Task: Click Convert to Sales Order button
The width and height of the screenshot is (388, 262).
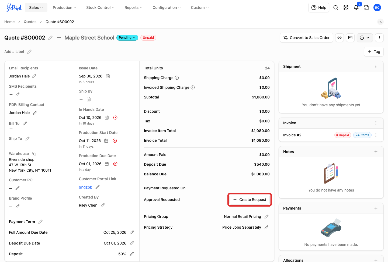Action: click(x=307, y=38)
